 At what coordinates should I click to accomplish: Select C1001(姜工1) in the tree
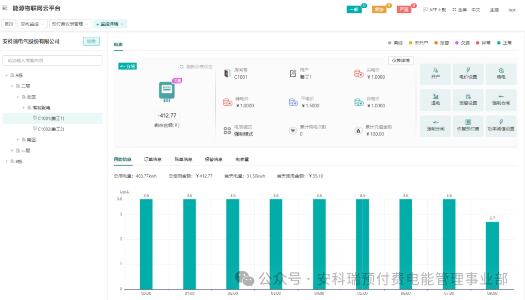pos(52,118)
